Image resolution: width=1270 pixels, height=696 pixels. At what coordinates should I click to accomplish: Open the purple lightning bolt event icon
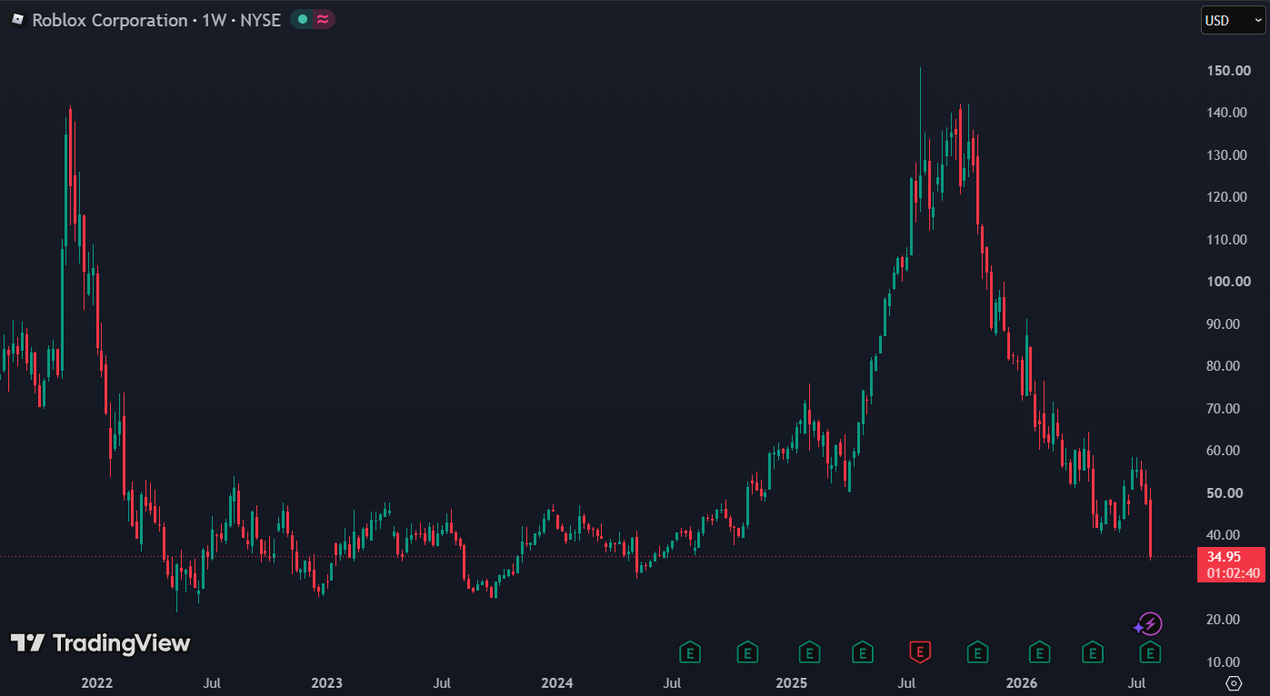point(1151,623)
